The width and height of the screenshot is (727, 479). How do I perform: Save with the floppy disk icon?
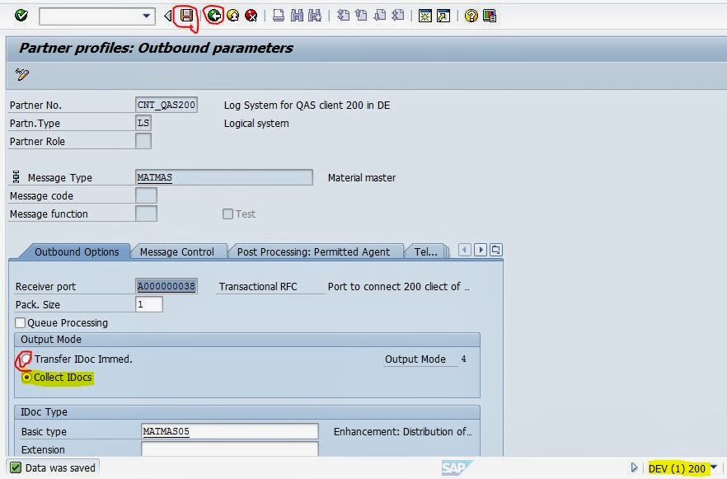coord(186,16)
